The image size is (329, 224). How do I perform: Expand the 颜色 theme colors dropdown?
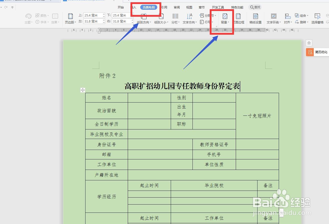[x=42, y=15]
